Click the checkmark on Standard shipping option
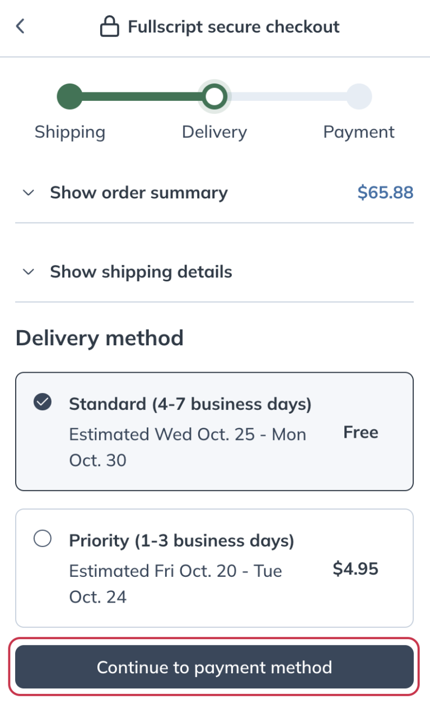Viewport: 430px width, 708px height. [x=42, y=401]
